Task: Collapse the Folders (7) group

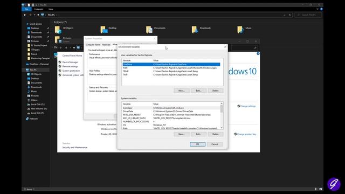Action: click(52, 22)
